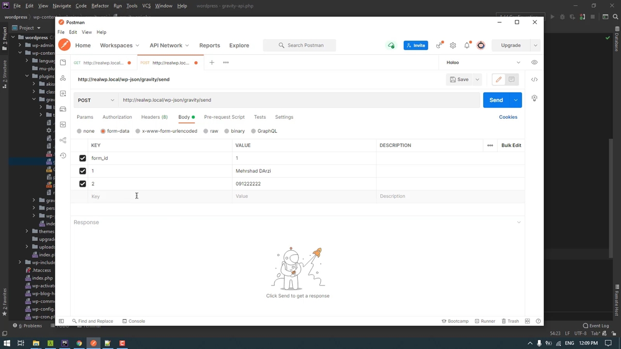Open the Console in bottom bar
The width and height of the screenshot is (621, 349).
(133, 321)
